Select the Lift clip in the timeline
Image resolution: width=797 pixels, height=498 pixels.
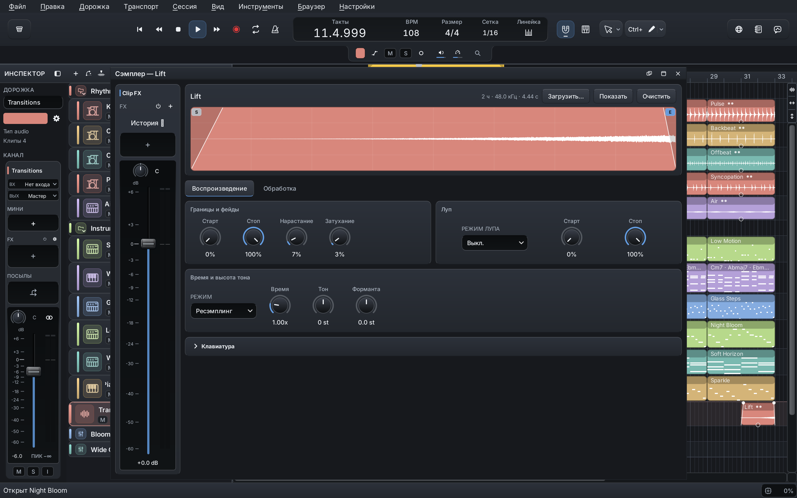pos(758,414)
